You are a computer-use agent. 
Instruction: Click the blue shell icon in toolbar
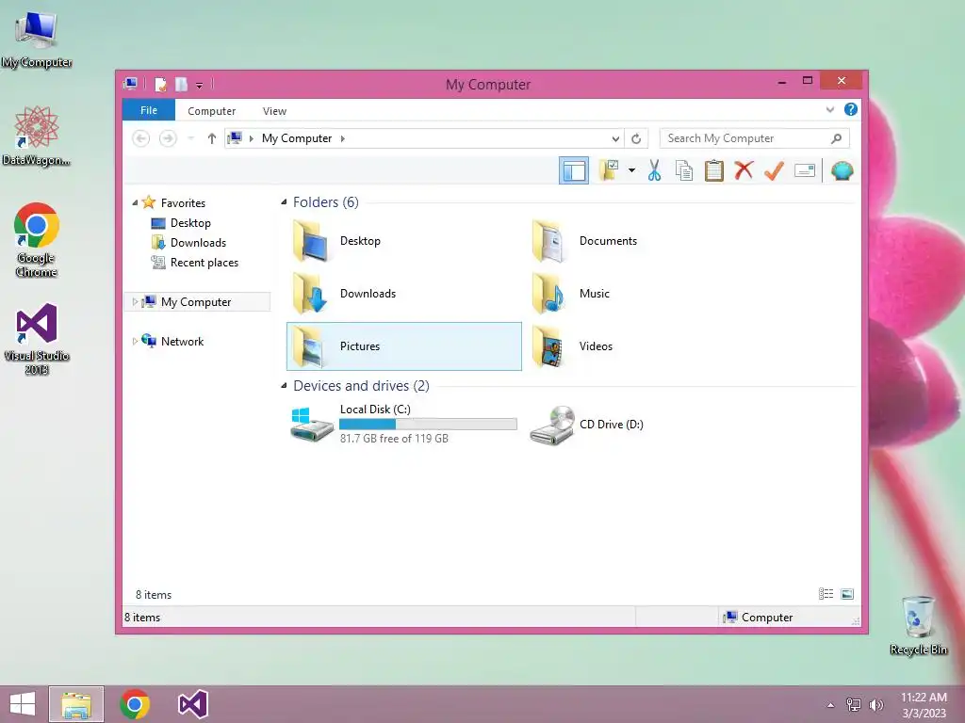(842, 170)
